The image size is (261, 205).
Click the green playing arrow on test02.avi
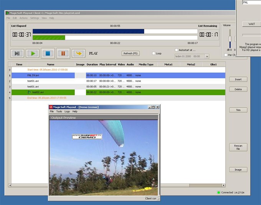[x=29, y=92]
